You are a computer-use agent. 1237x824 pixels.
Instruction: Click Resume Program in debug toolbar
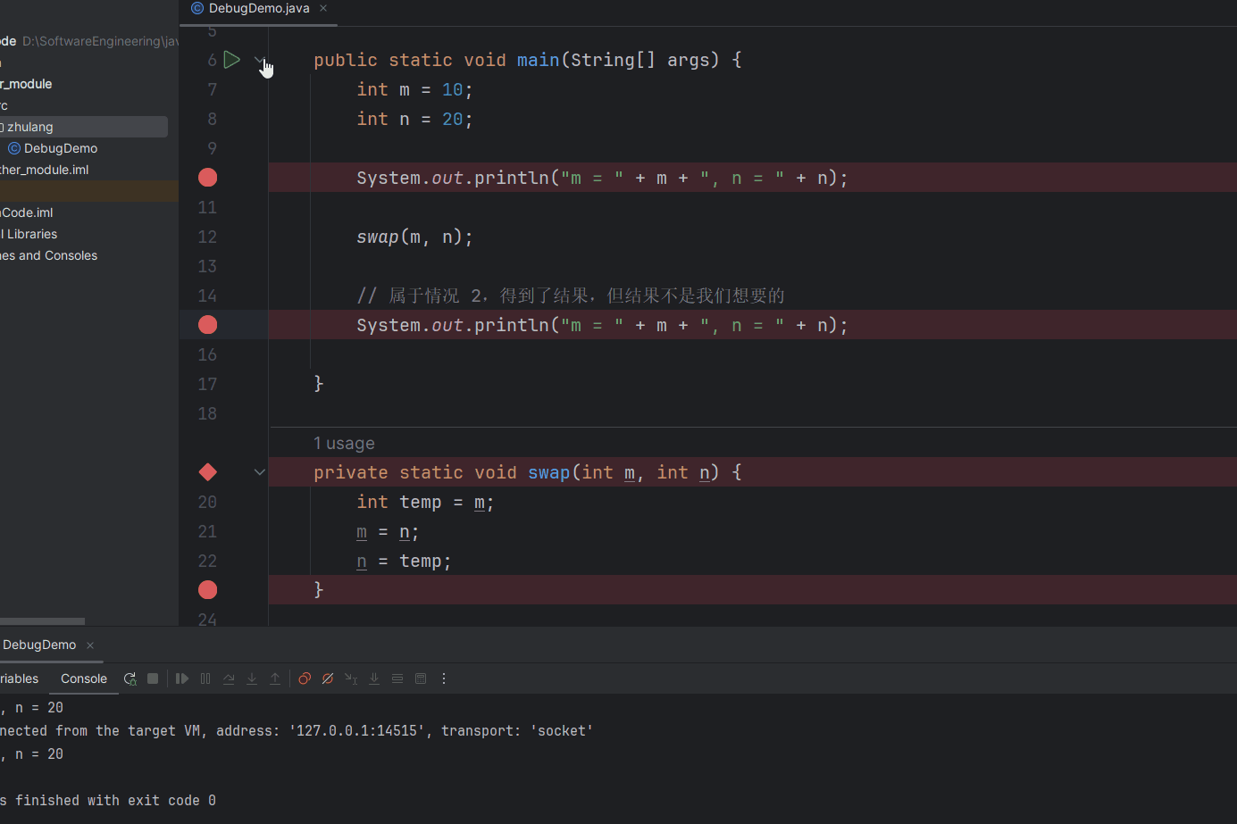(182, 678)
